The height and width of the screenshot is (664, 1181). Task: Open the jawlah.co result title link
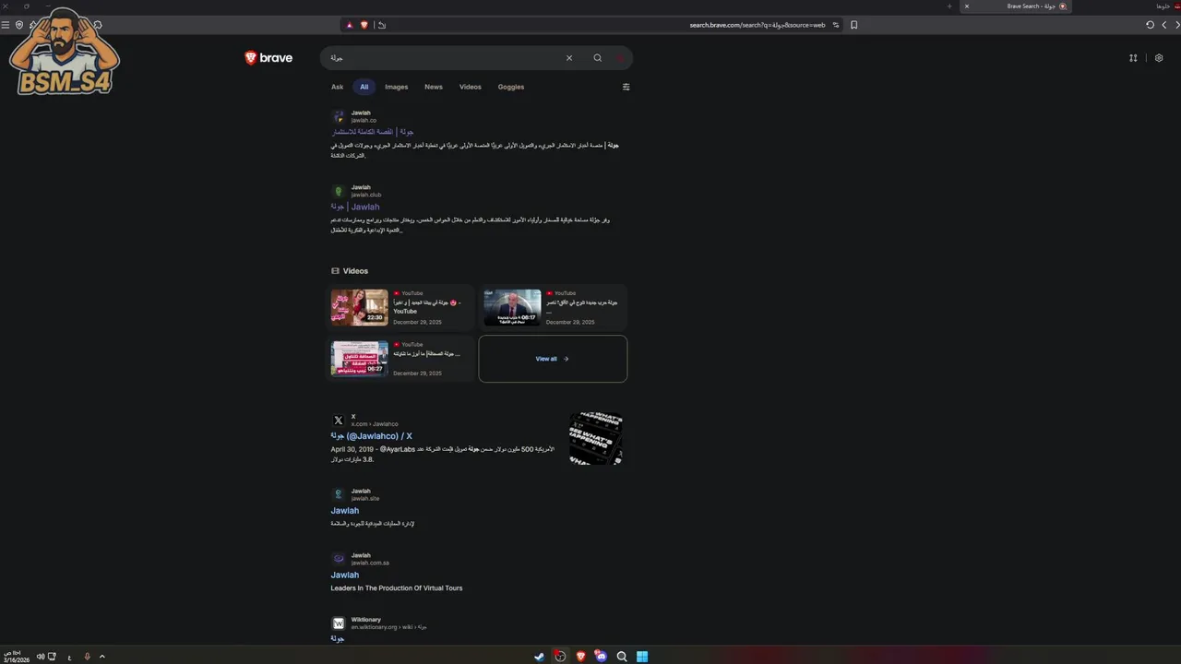pyautogui.click(x=373, y=132)
